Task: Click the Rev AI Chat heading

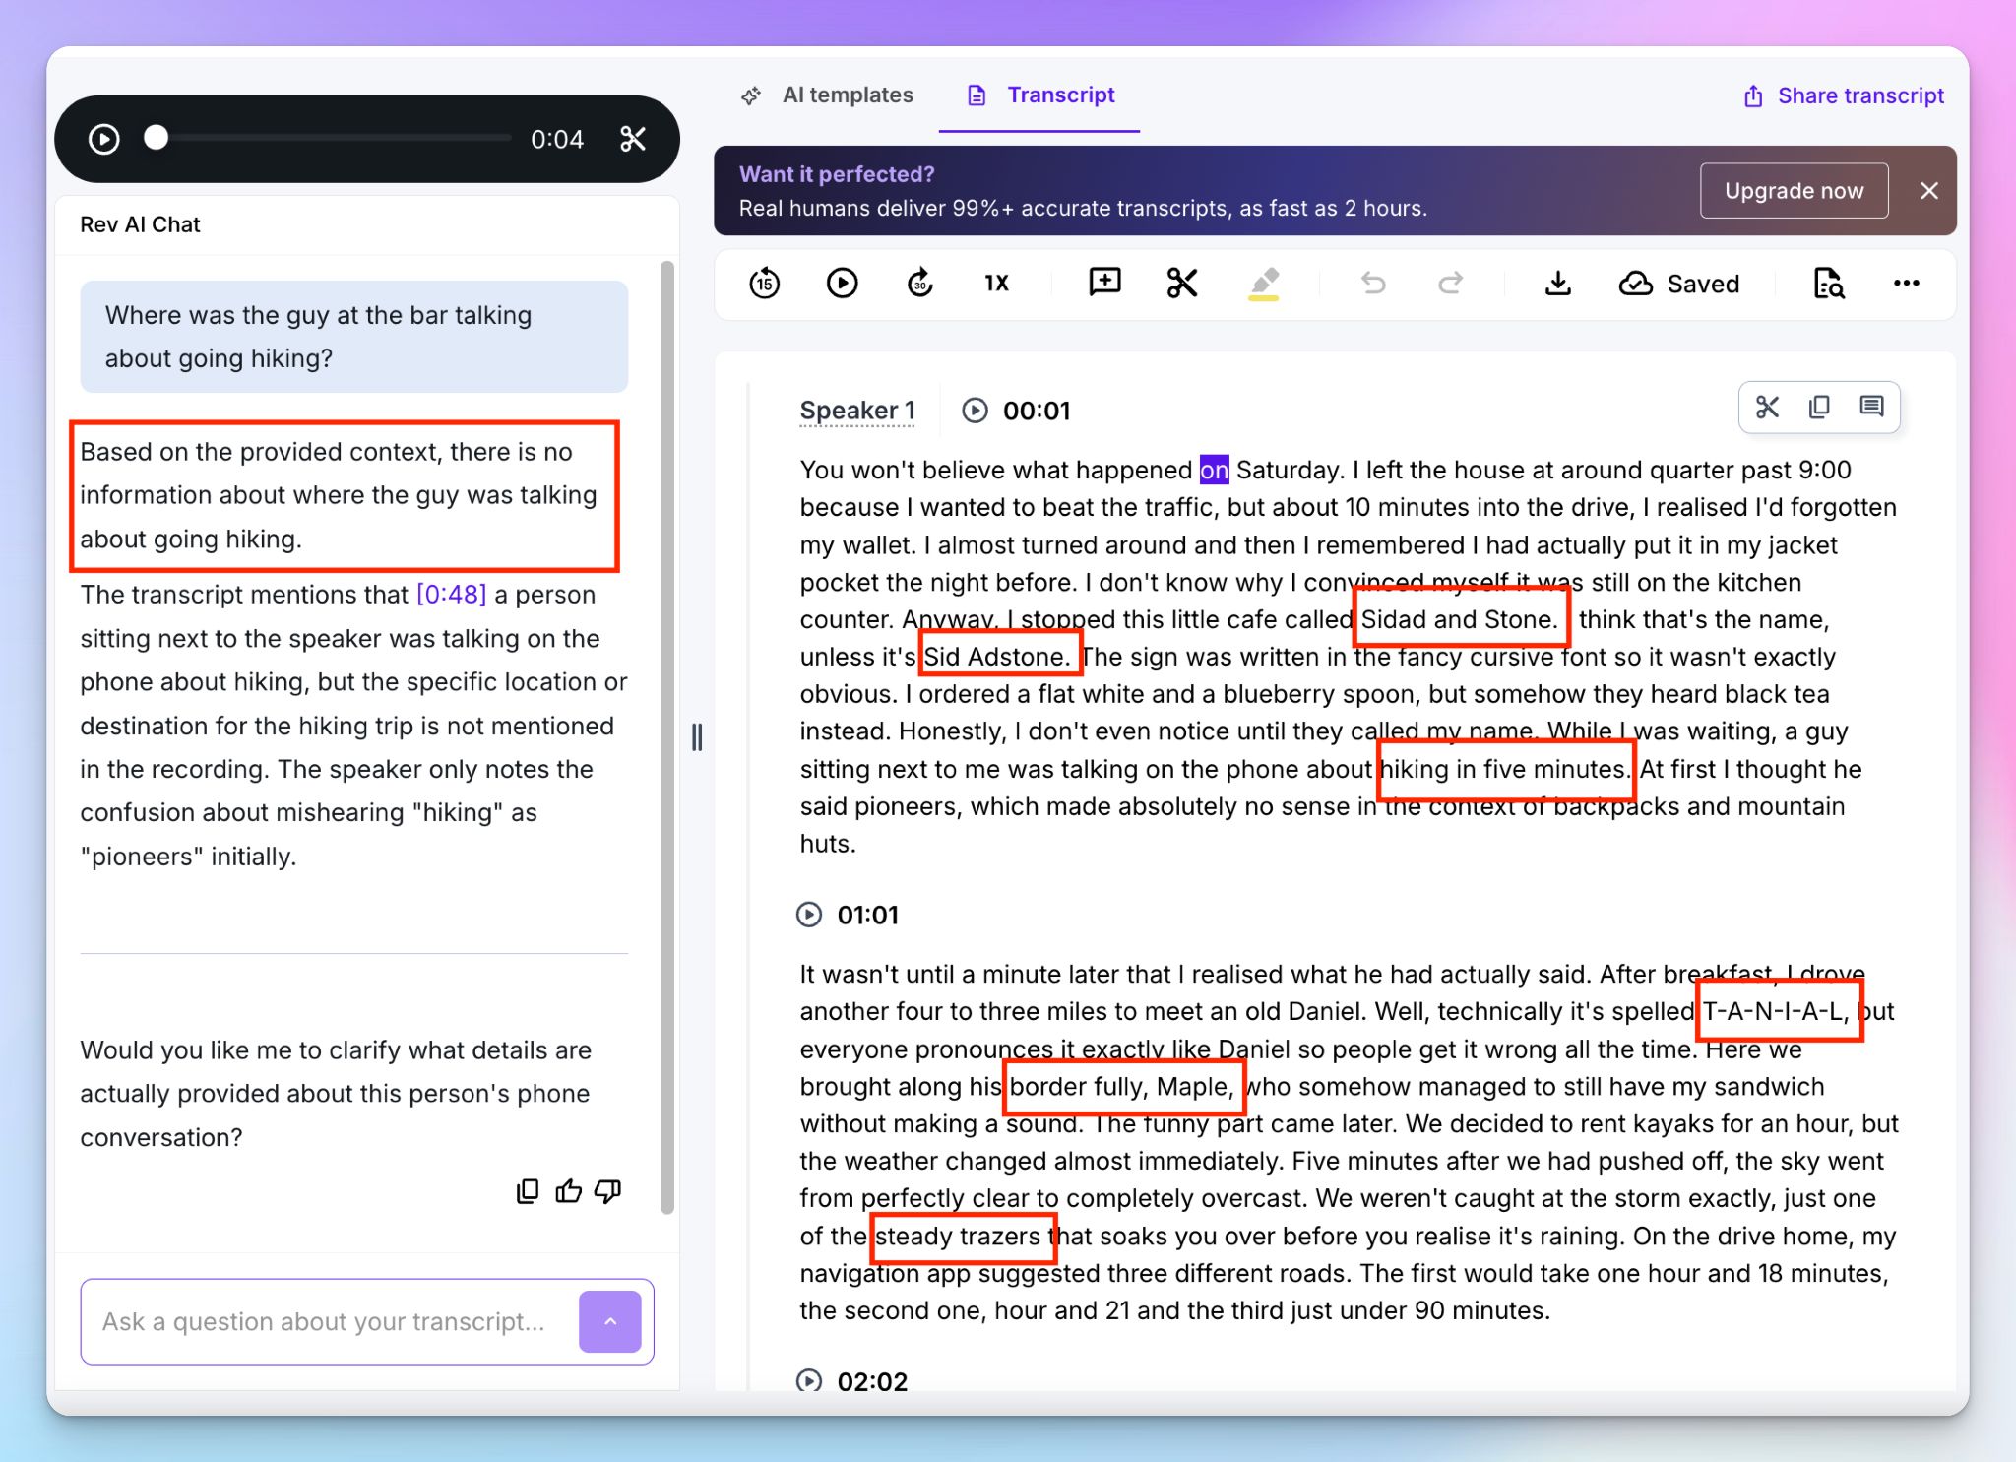Action: pyautogui.click(x=140, y=224)
